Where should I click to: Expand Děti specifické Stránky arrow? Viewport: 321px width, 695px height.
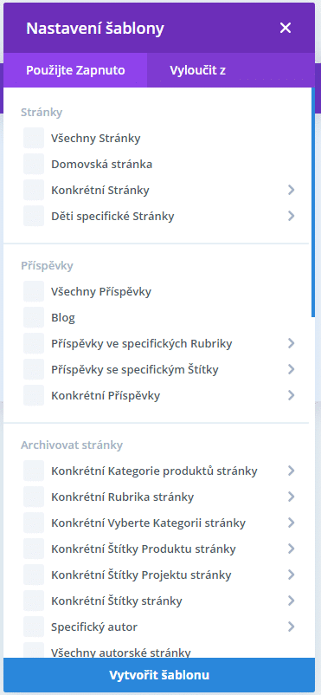291,216
